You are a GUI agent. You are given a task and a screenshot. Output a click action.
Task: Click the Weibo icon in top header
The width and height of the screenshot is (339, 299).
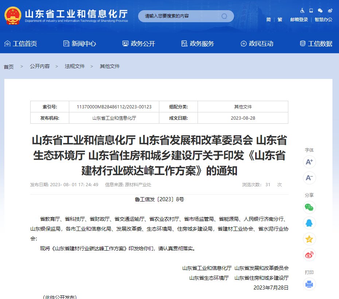coord(330,11)
